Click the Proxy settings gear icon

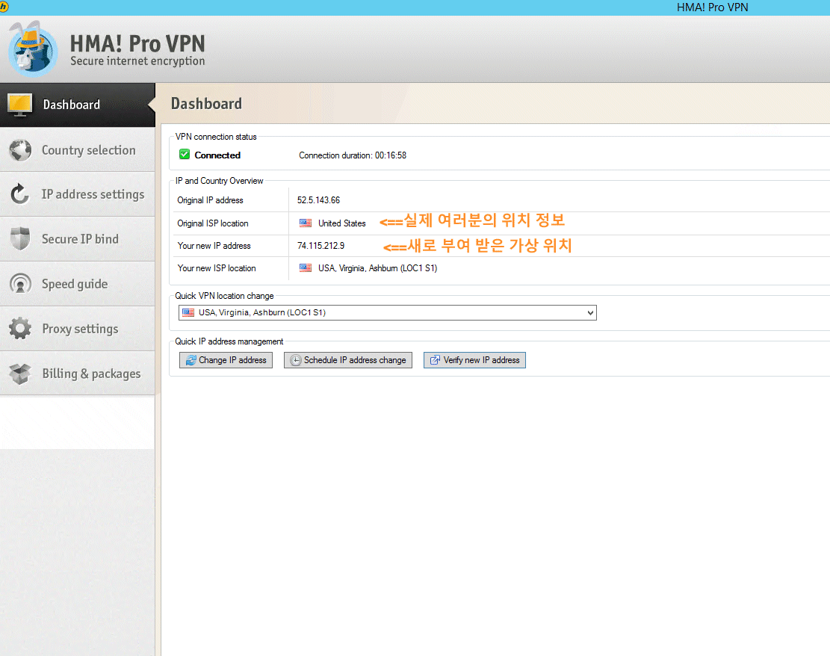(x=20, y=329)
